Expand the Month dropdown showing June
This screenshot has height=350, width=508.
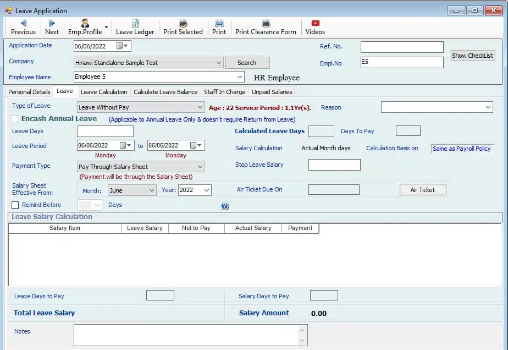click(151, 190)
